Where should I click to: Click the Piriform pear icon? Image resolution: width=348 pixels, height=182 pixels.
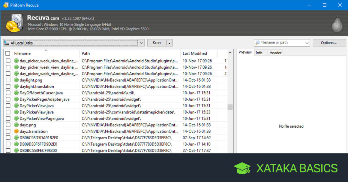(x=337, y=23)
